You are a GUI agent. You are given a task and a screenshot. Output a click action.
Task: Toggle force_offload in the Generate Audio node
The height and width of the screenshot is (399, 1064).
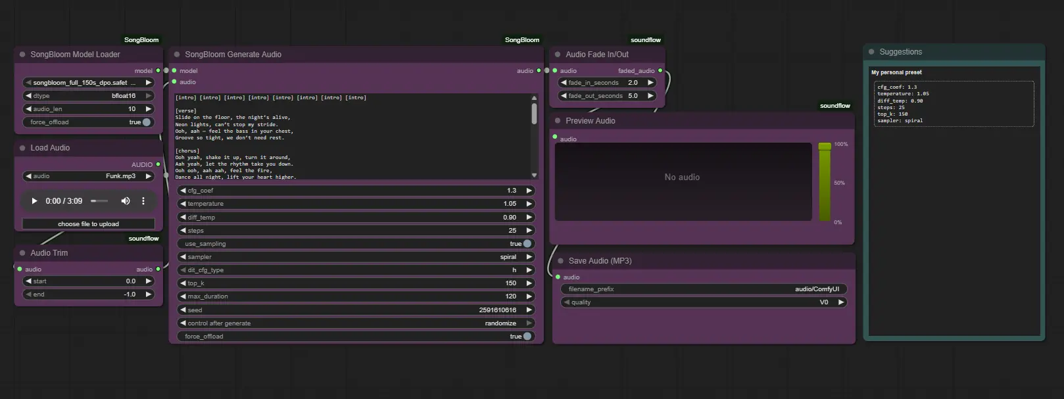click(527, 337)
